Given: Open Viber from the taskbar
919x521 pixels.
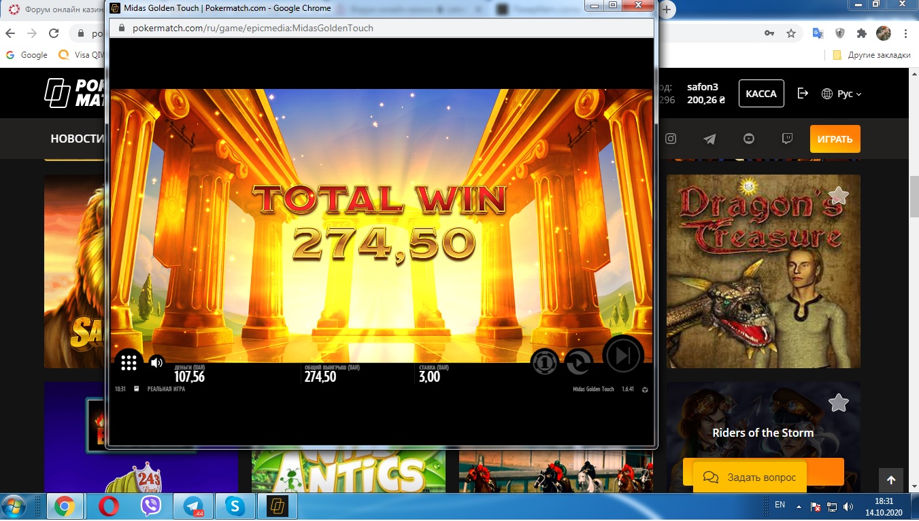Looking at the screenshot, I should [x=151, y=507].
